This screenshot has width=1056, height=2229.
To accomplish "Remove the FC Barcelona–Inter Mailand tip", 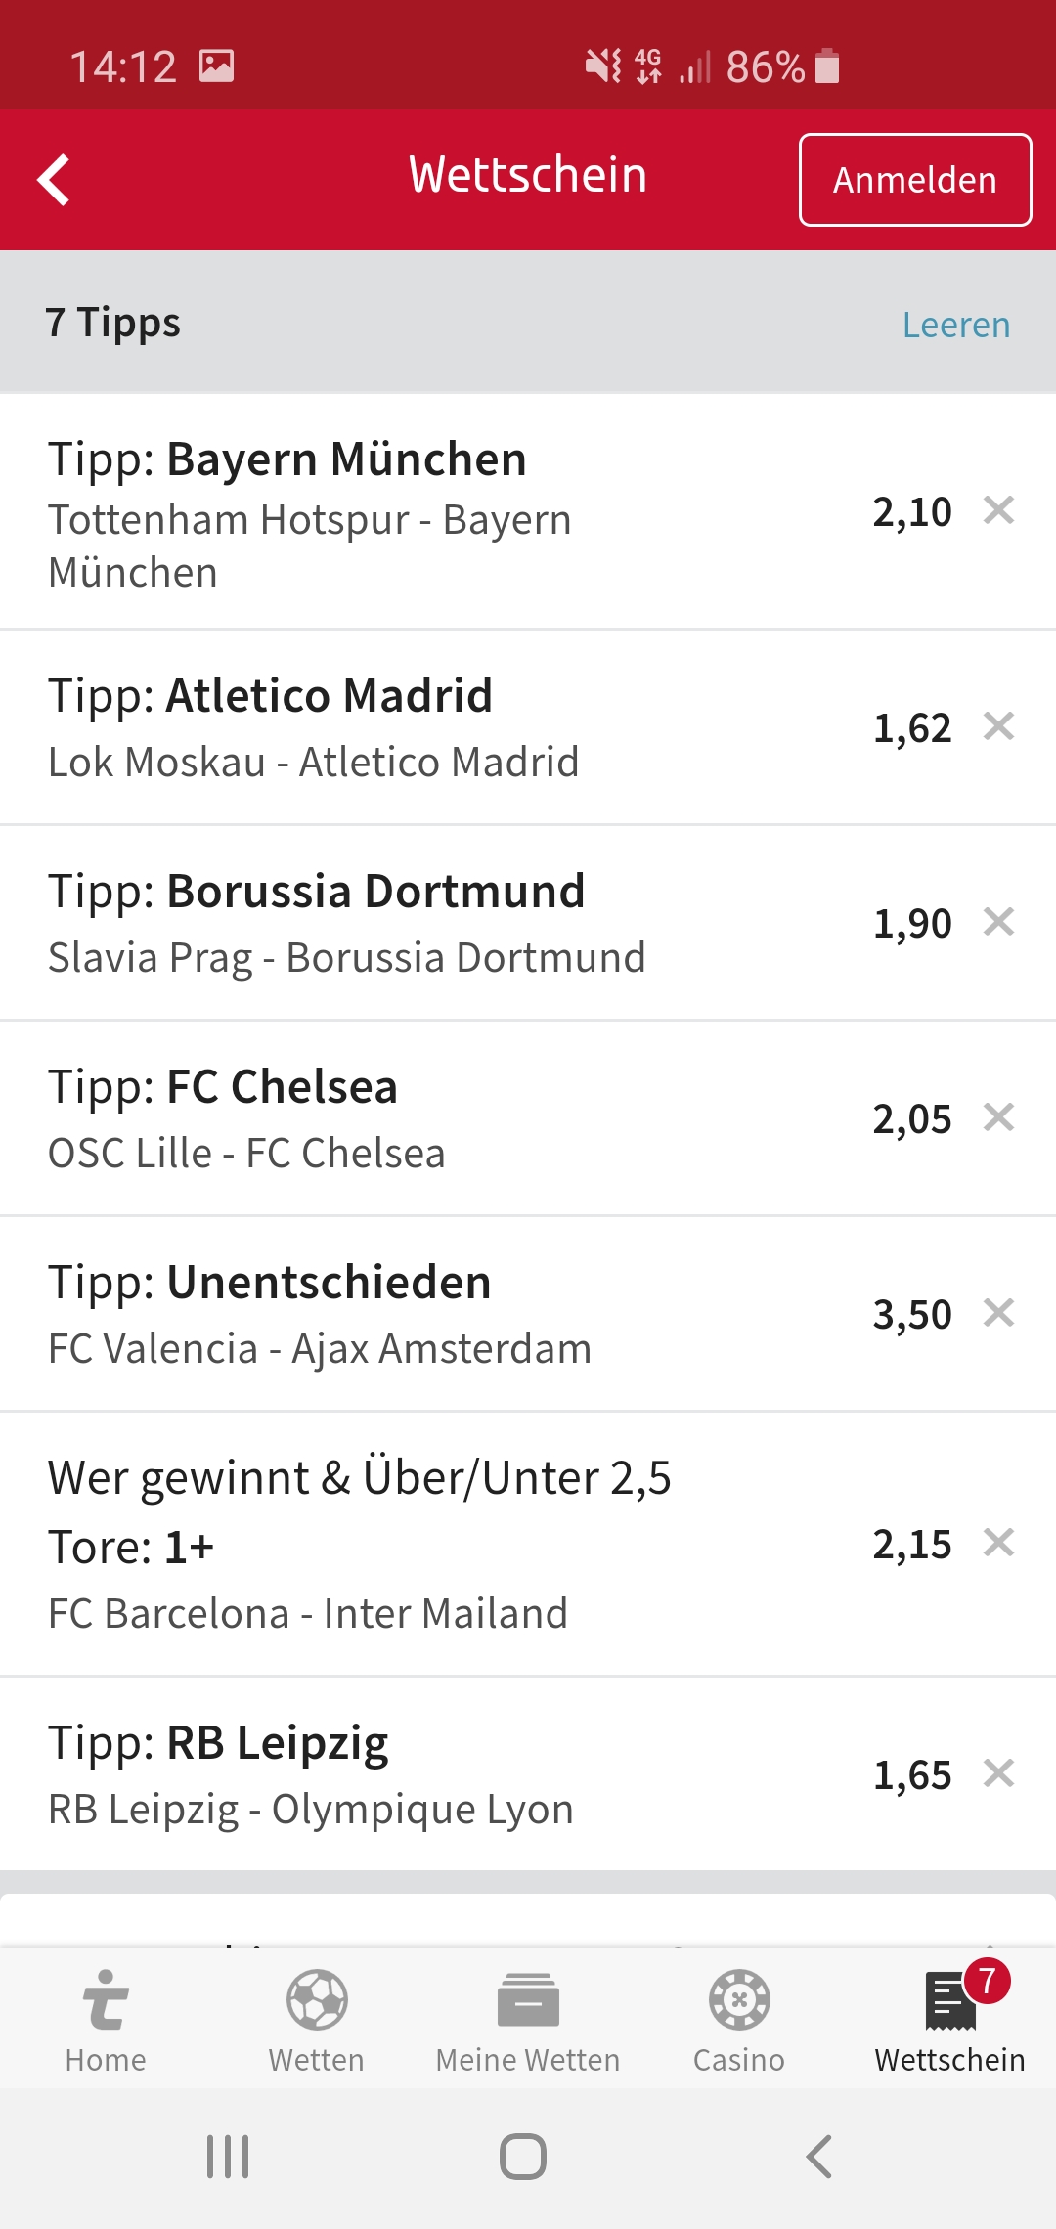I will click(x=998, y=1543).
